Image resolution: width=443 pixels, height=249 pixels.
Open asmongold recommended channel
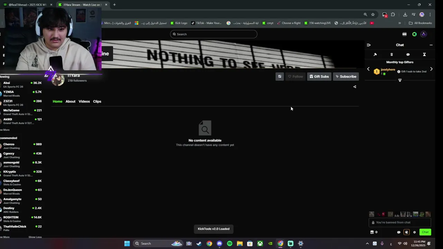point(21,164)
